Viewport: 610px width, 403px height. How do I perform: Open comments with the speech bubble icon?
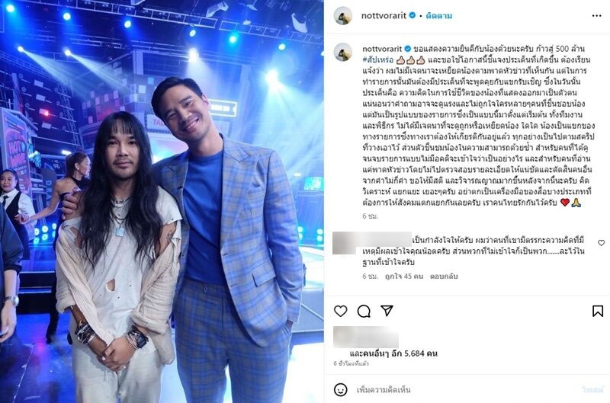click(x=364, y=311)
